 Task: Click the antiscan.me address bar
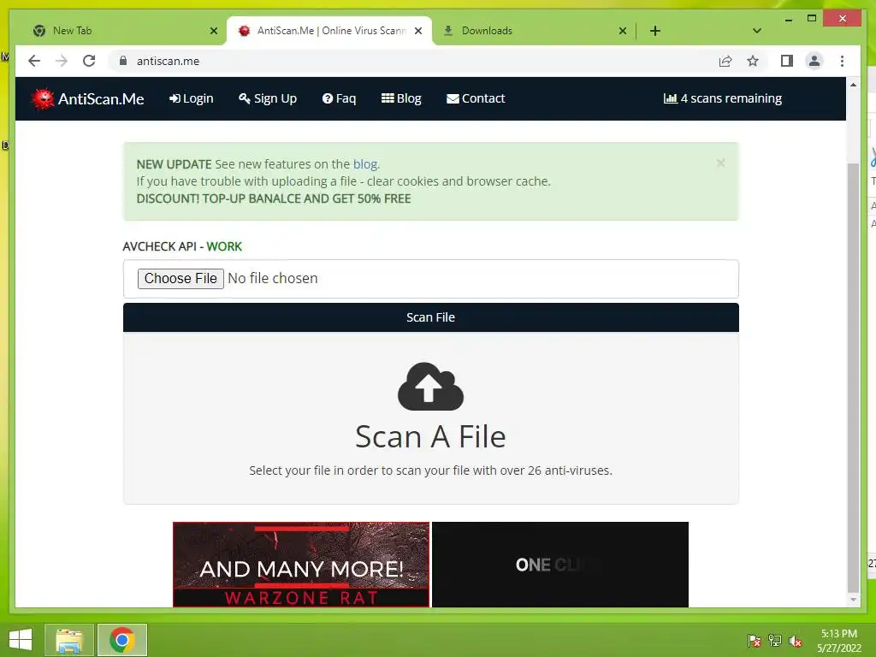(x=413, y=61)
